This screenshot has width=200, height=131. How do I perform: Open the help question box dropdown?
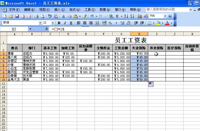[x=191, y=10]
